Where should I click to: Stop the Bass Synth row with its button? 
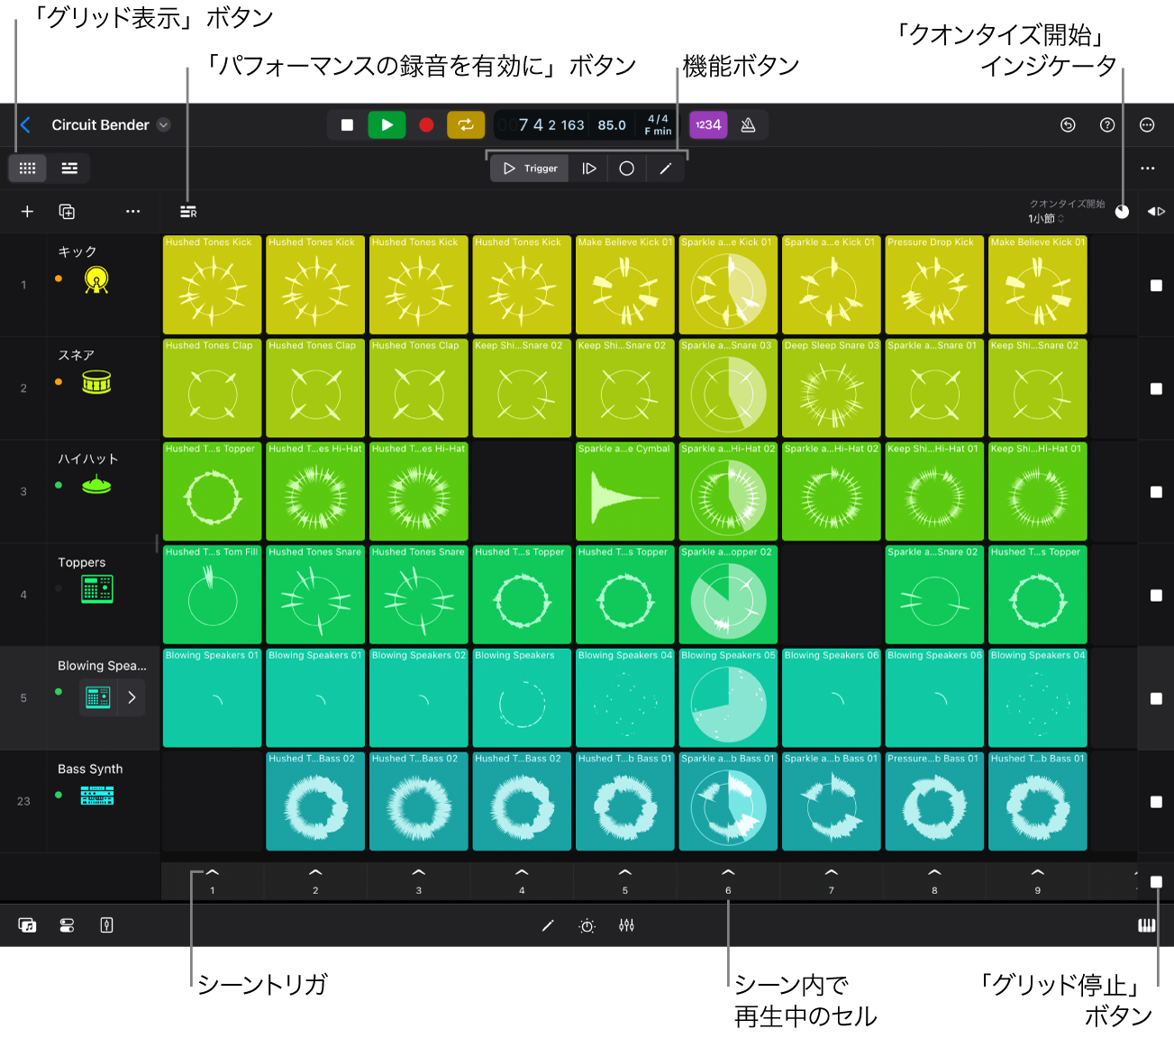click(1156, 802)
